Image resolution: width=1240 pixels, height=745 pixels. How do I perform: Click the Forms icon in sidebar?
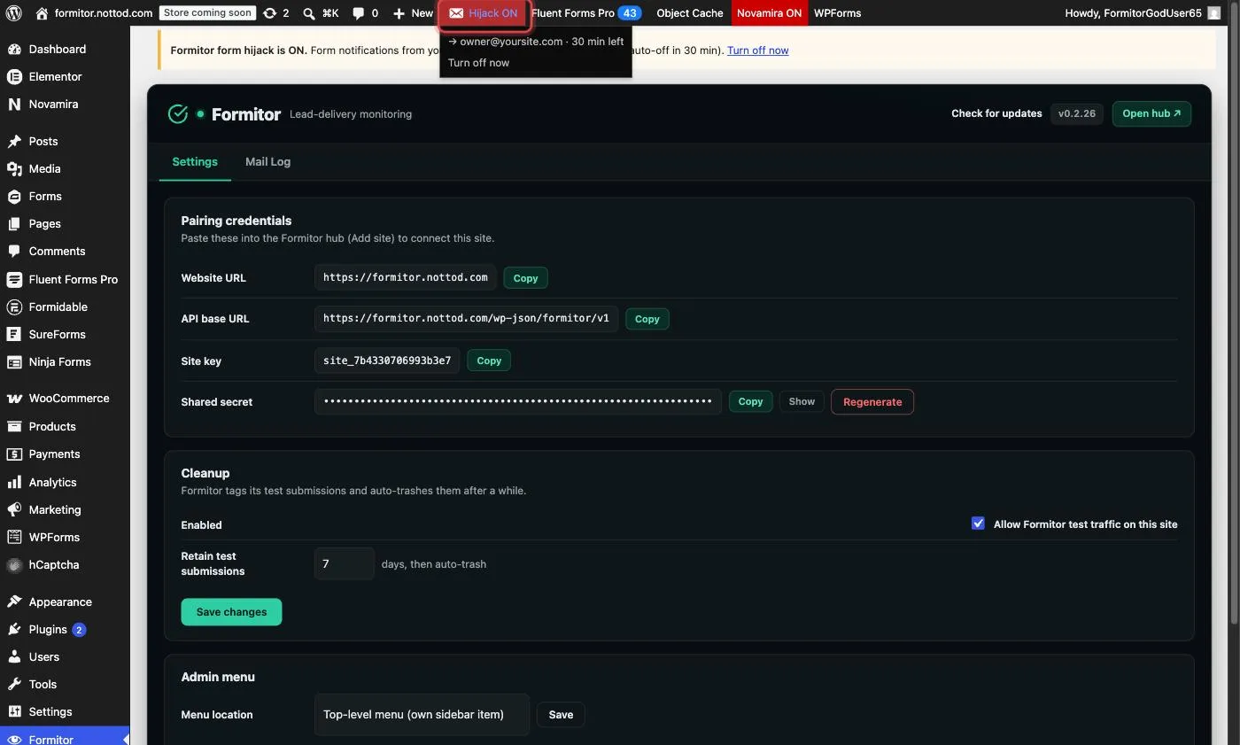pos(14,196)
